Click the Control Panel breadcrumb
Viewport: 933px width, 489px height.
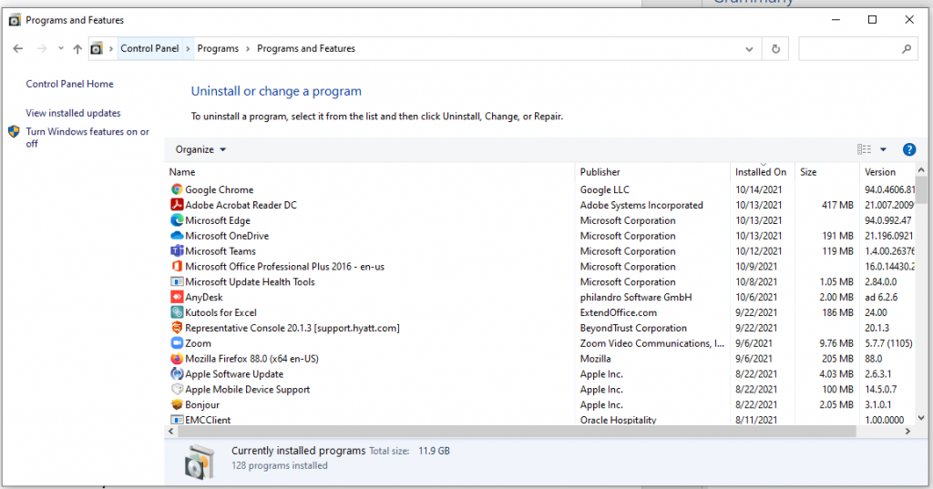(149, 49)
